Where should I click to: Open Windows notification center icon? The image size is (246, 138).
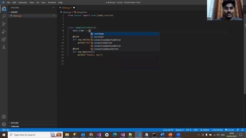pyautogui.click(x=241, y=135)
